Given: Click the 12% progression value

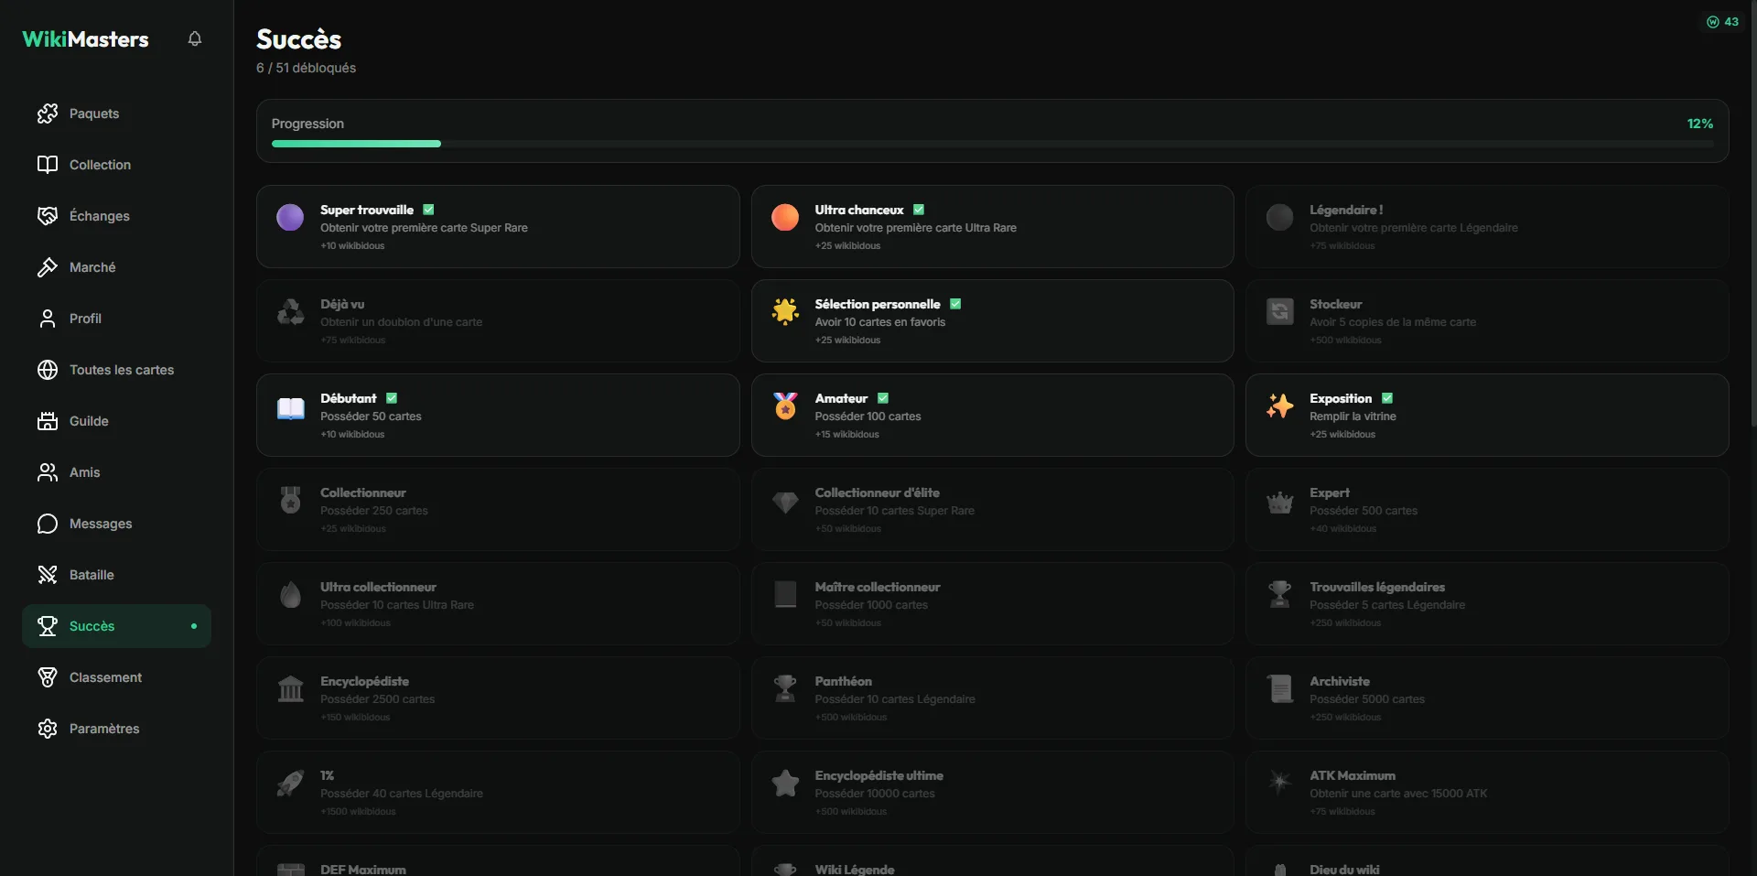Looking at the screenshot, I should point(1700,124).
